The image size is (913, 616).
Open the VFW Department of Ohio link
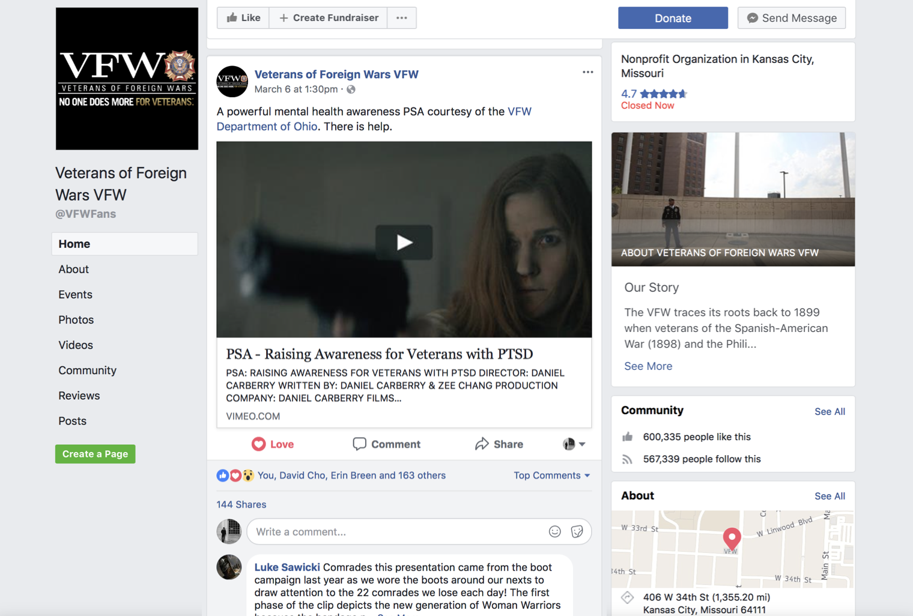(x=267, y=126)
